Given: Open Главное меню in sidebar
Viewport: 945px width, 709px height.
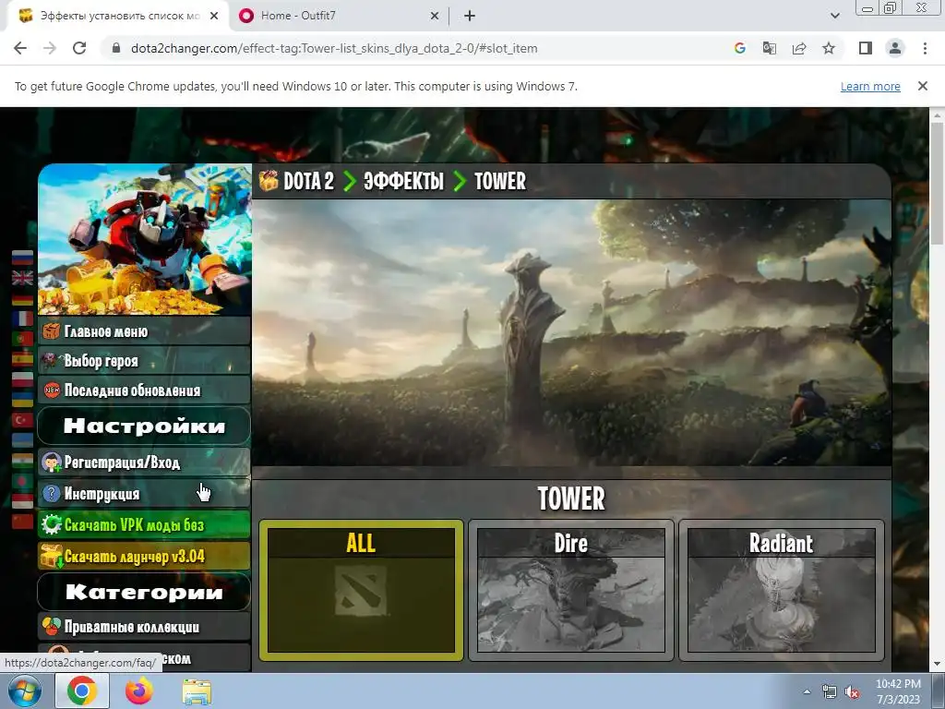Looking at the screenshot, I should (x=144, y=331).
